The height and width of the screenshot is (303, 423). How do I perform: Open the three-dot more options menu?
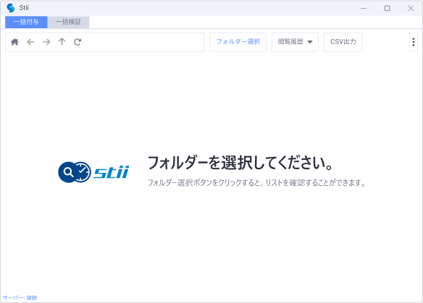point(414,42)
